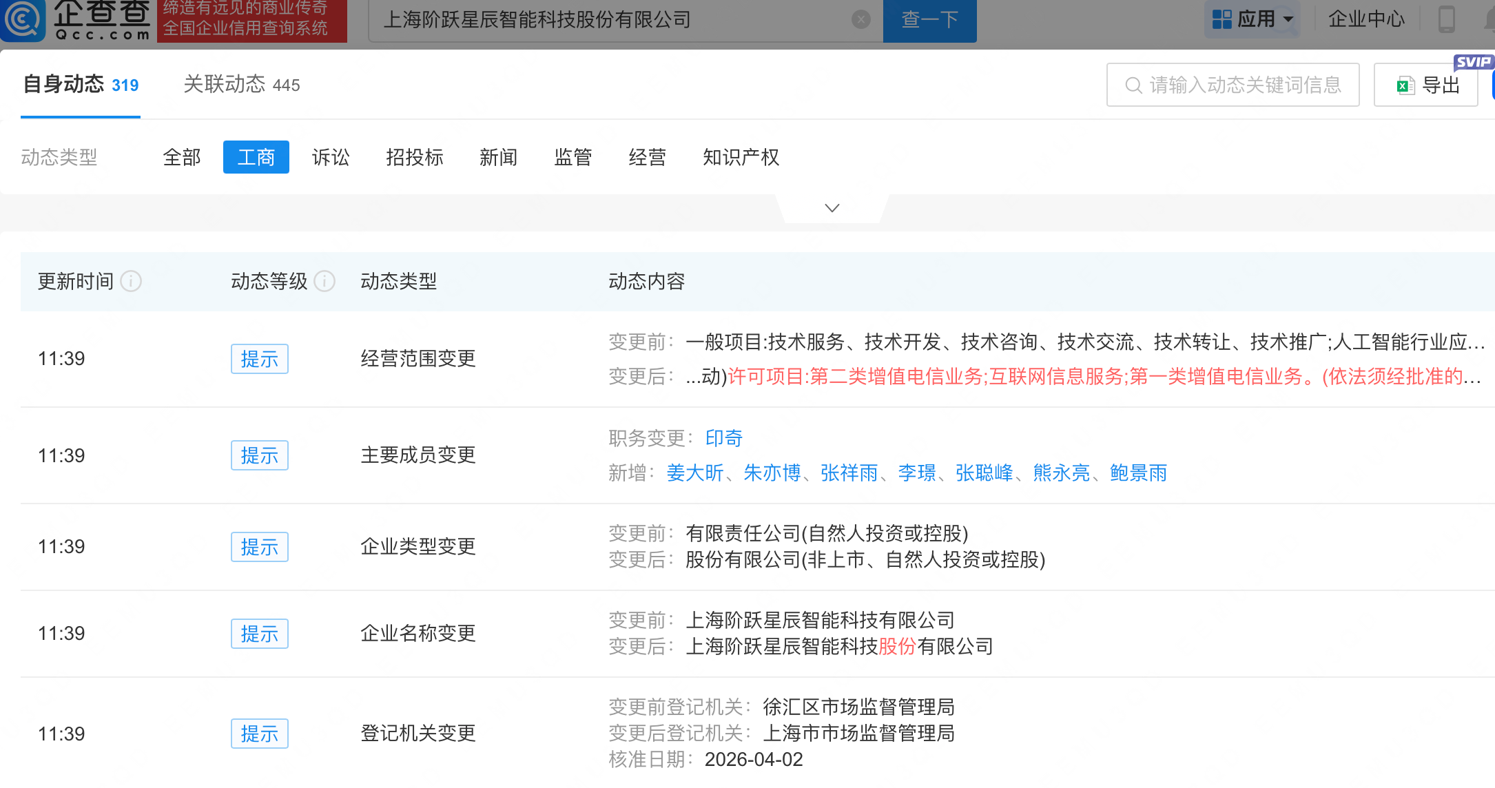Viewport: 1495px width, 788px height.
Task: Open the 印奇 person link
Action: coord(723,438)
